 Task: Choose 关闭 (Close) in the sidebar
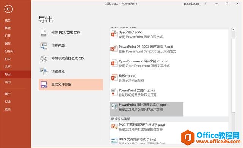coord(8,82)
